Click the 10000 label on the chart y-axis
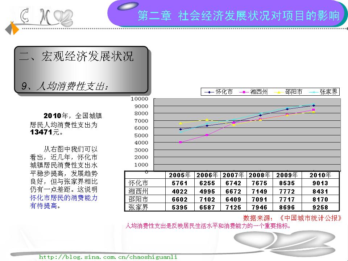 [139, 99]
